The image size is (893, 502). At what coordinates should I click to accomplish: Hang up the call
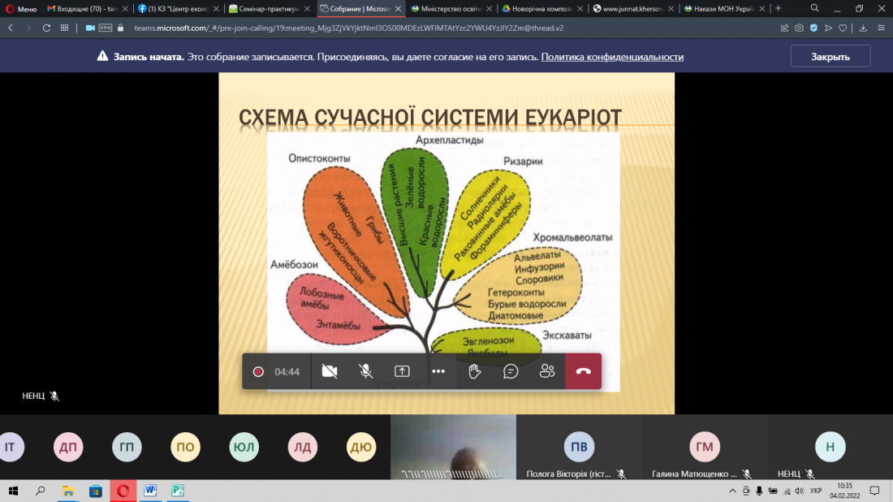click(x=583, y=371)
